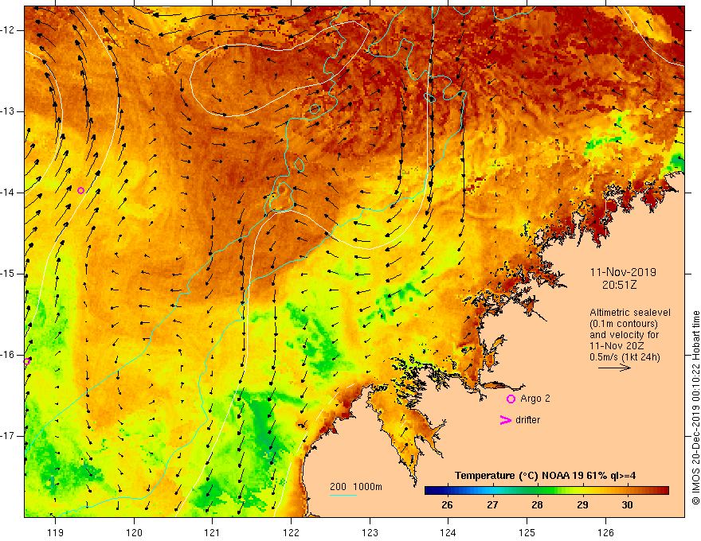Click the 0.5m/s velocity scale arrow
The width and height of the screenshot is (701, 541).
pos(614,368)
